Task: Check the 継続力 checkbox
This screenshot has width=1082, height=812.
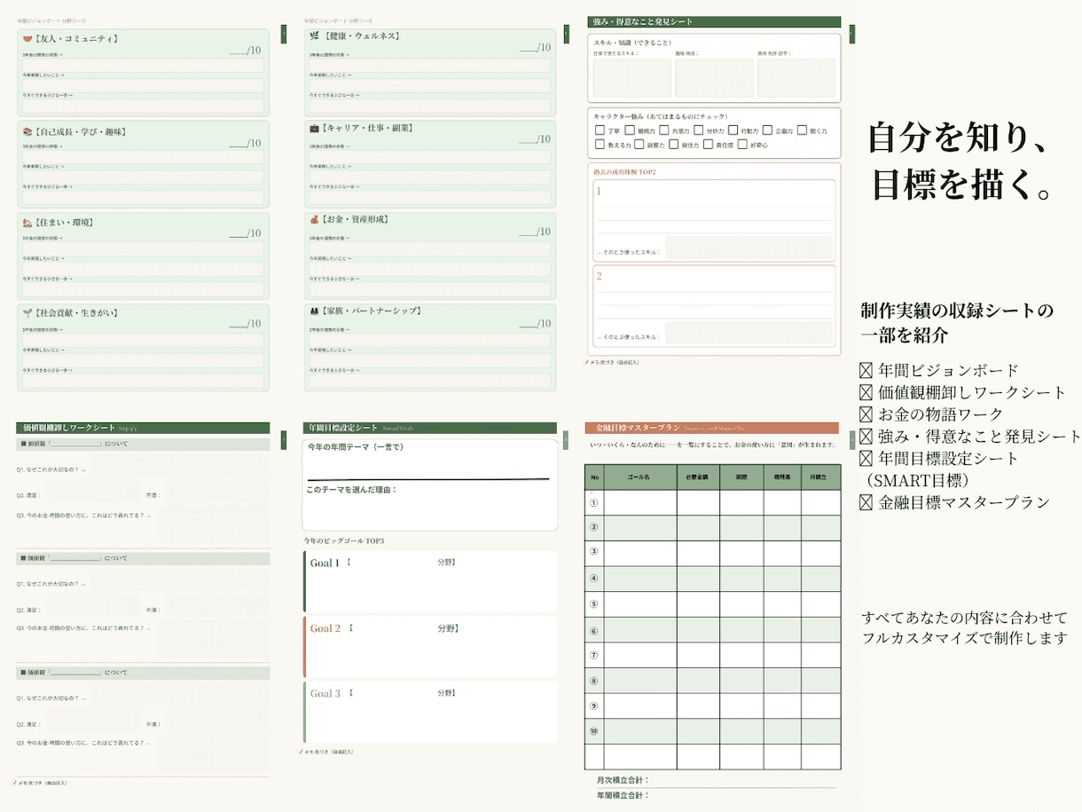Action: pyautogui.click(x=631, y=130)
